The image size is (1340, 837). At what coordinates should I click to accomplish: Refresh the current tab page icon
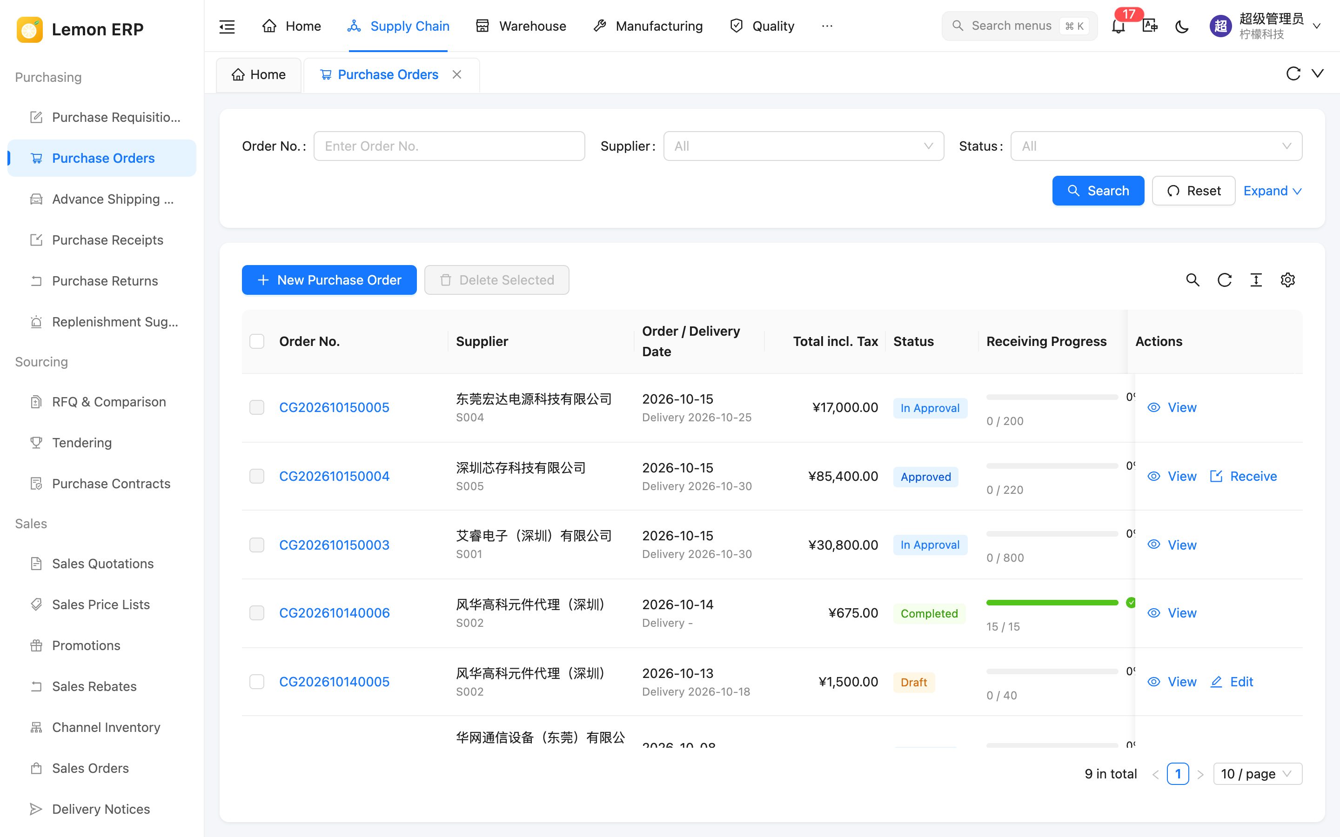[1293, 73]
